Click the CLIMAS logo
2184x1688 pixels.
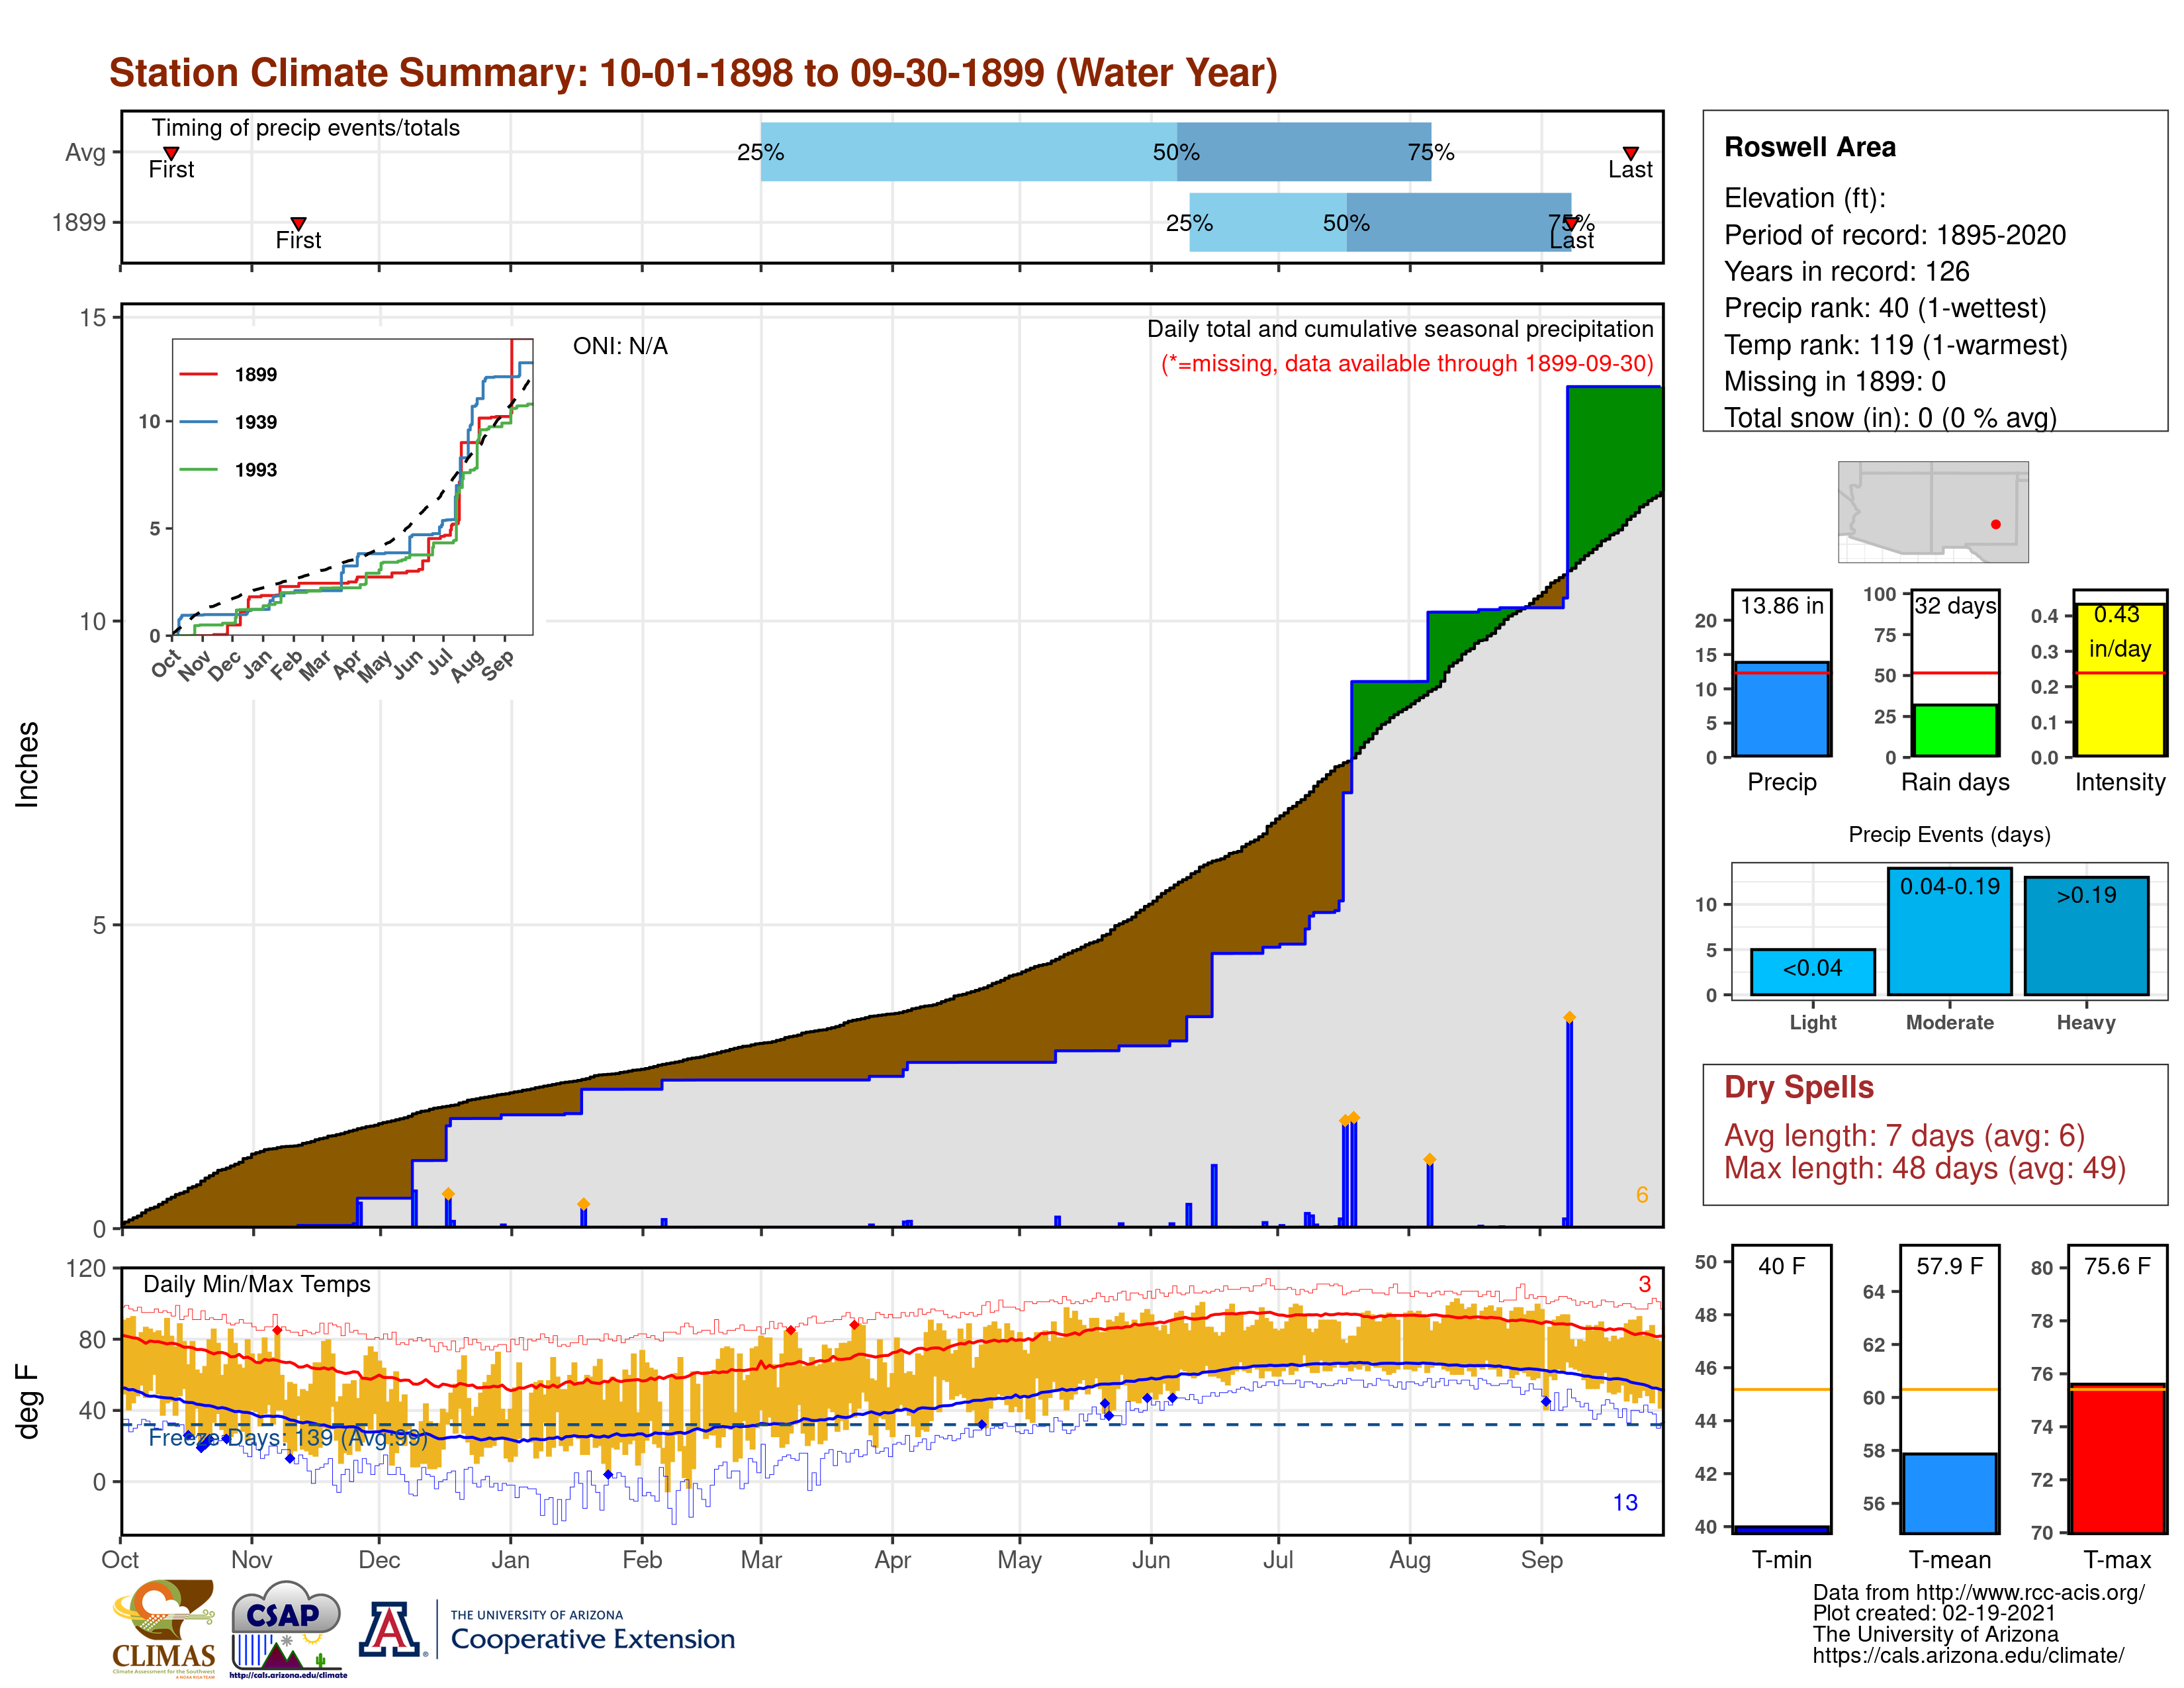point(164,1629)
